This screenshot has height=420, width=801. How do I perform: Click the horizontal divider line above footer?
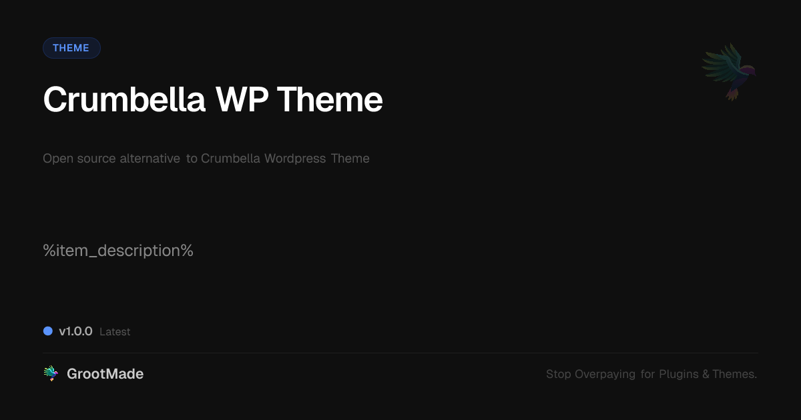pos(400,353)
